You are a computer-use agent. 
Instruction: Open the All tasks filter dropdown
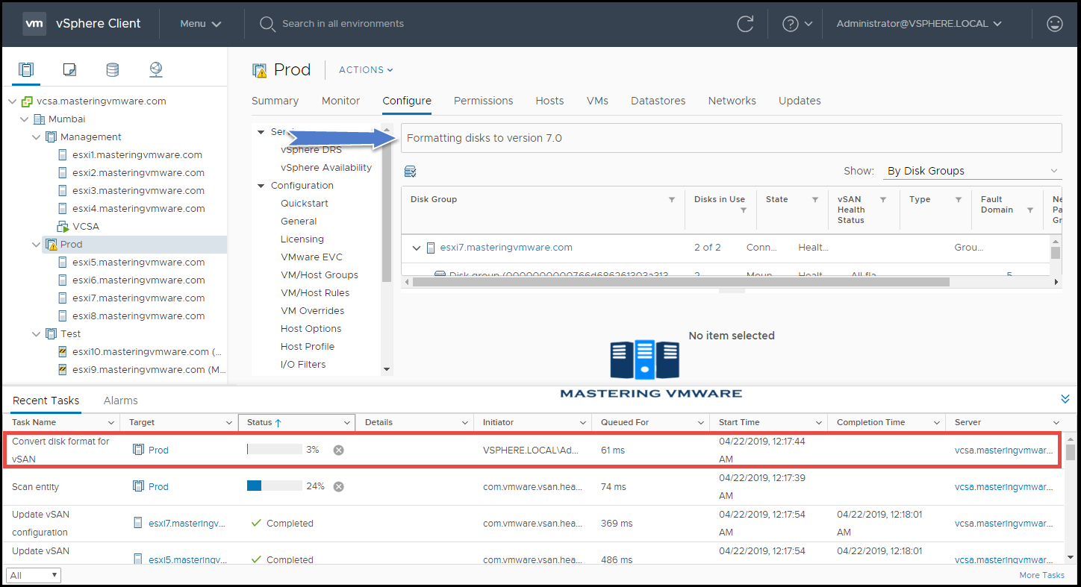tap(34, 575)
